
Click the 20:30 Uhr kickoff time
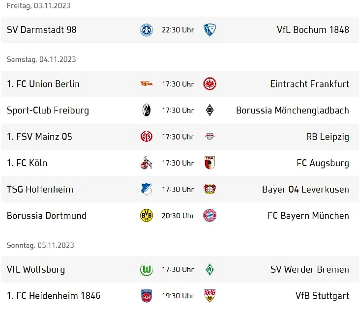178,216
